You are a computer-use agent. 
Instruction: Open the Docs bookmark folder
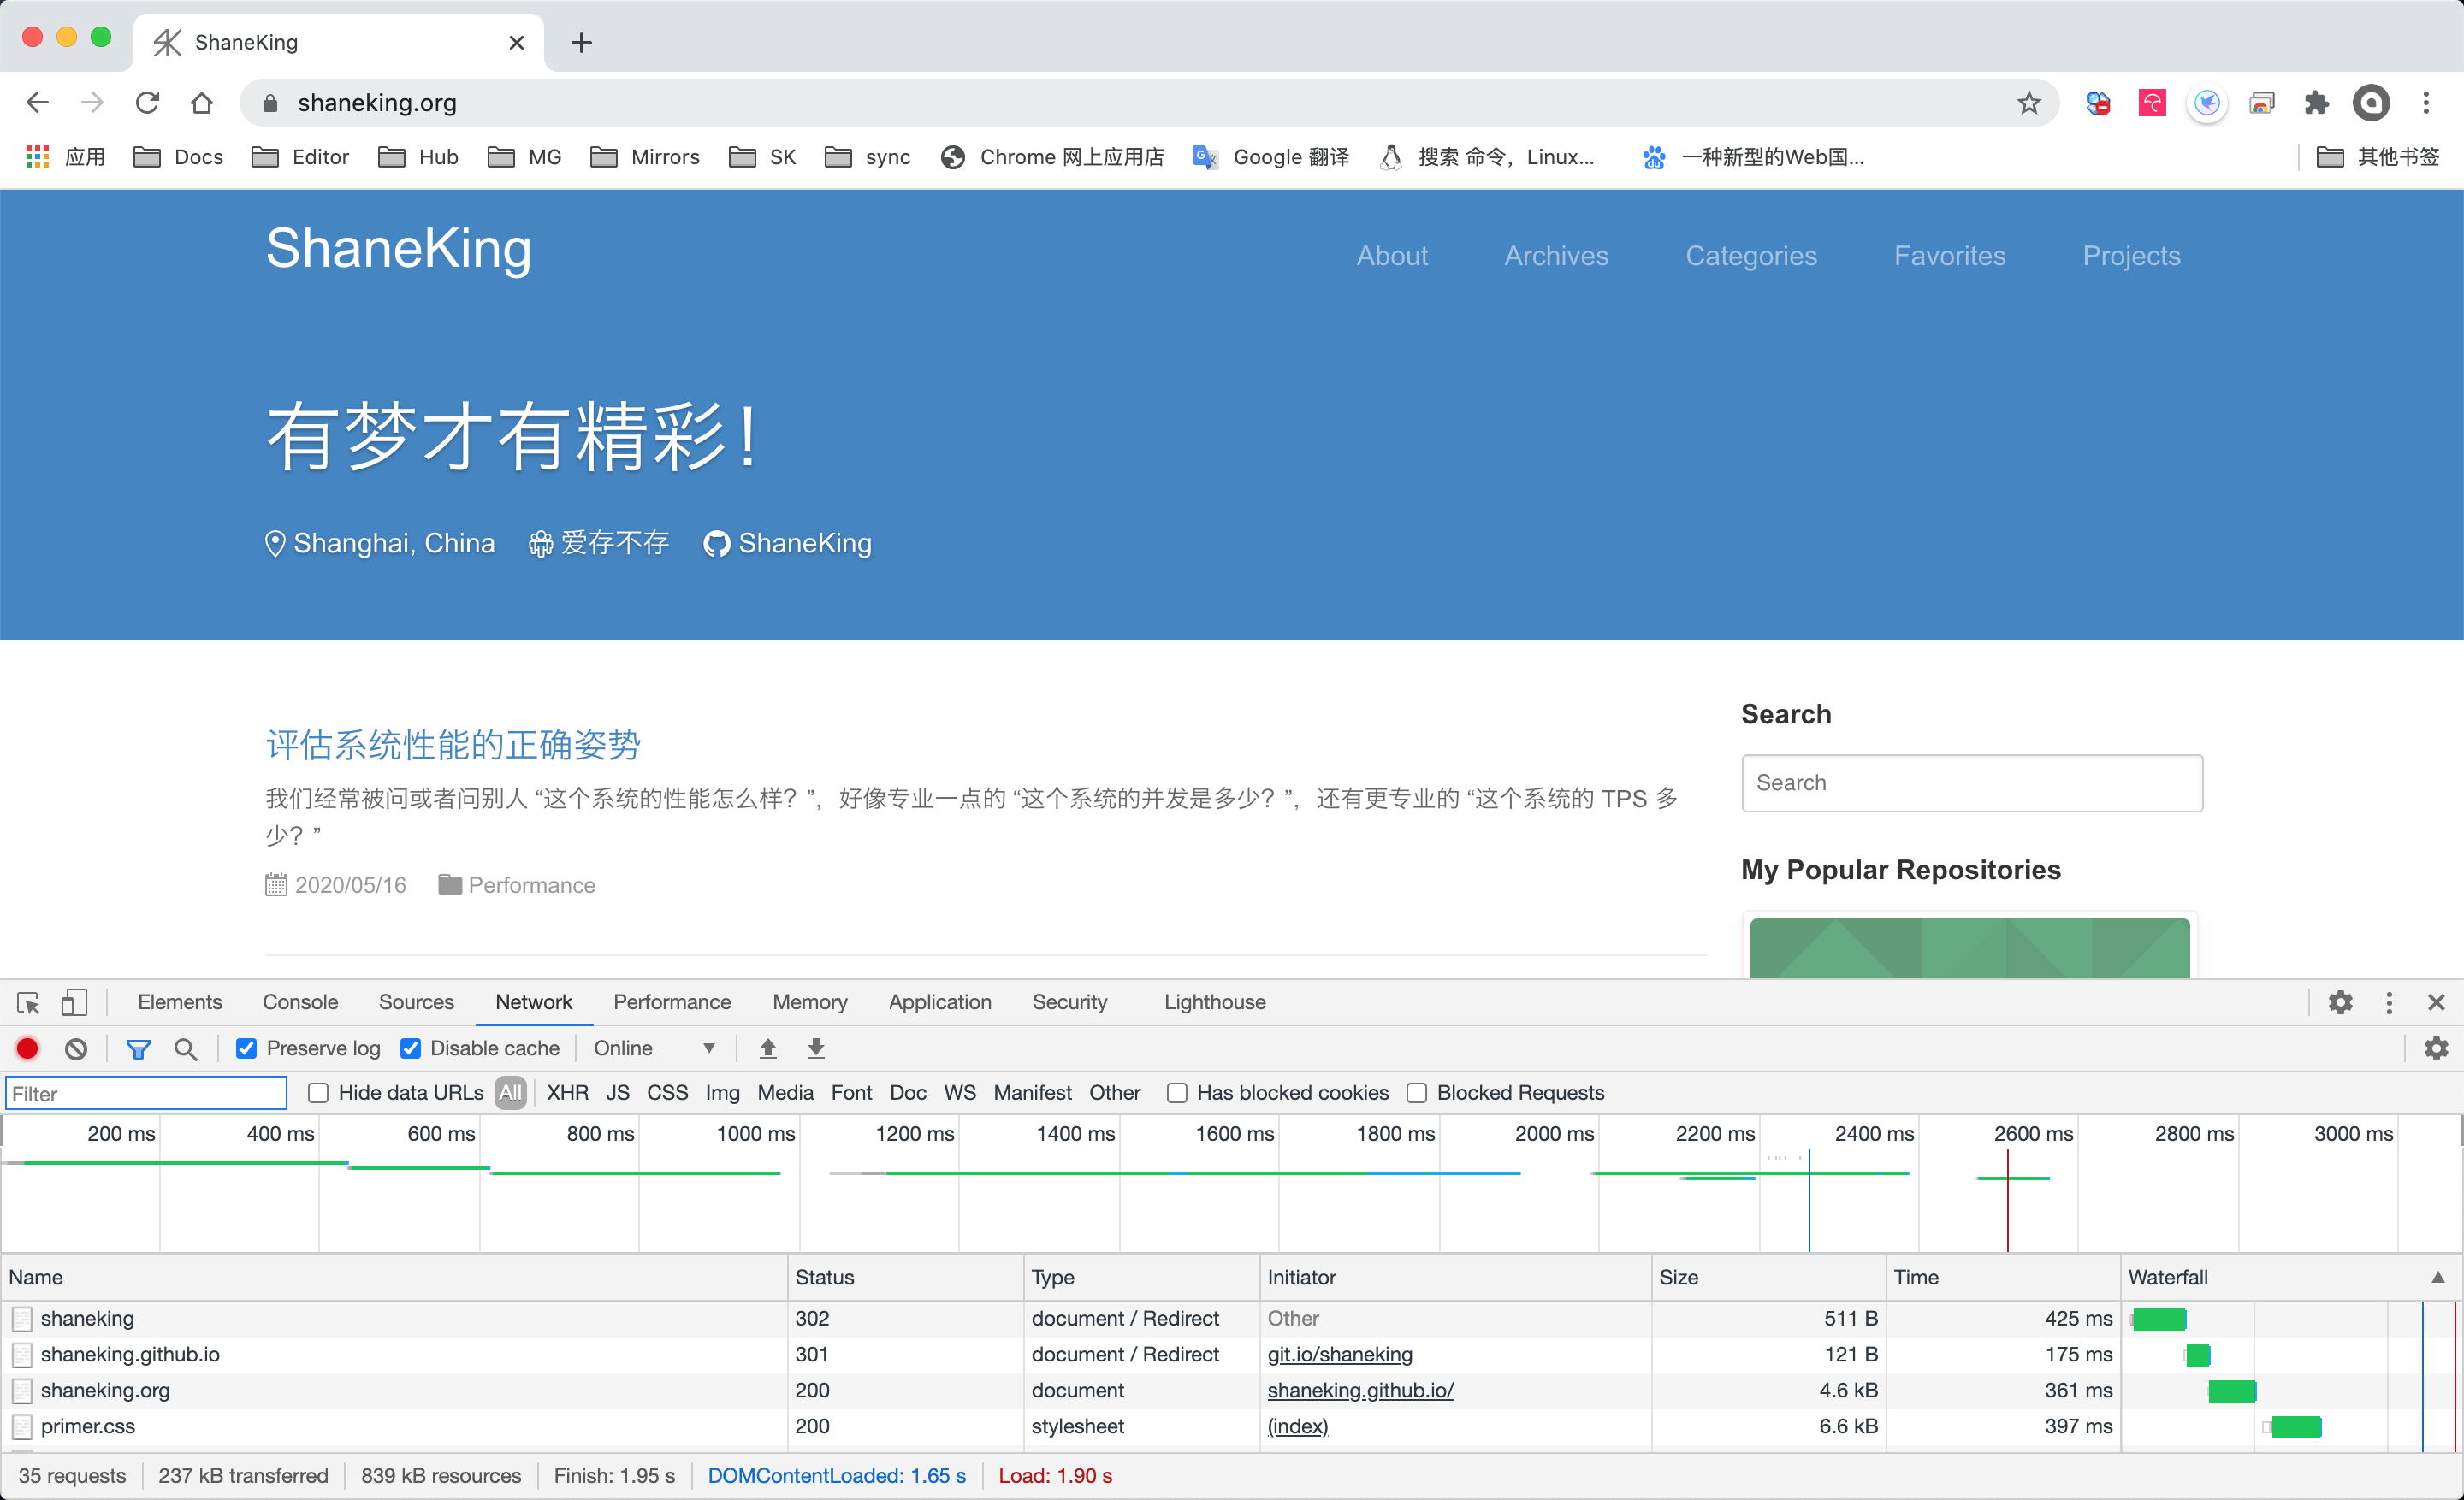pyautogui.click(x=178, y=156)
